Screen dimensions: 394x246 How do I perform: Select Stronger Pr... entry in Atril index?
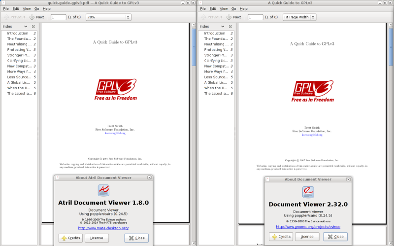pos(19,55)
